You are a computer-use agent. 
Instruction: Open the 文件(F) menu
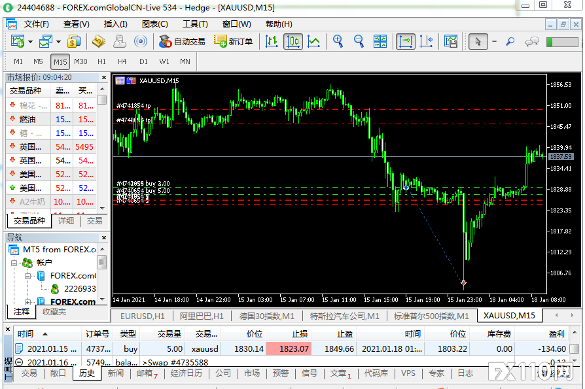[36, 24]
